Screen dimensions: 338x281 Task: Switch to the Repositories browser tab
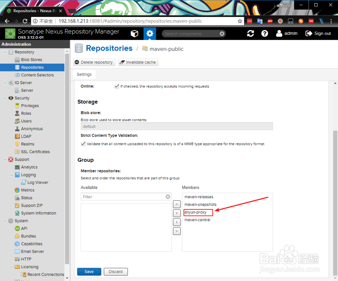coord(34,11)
